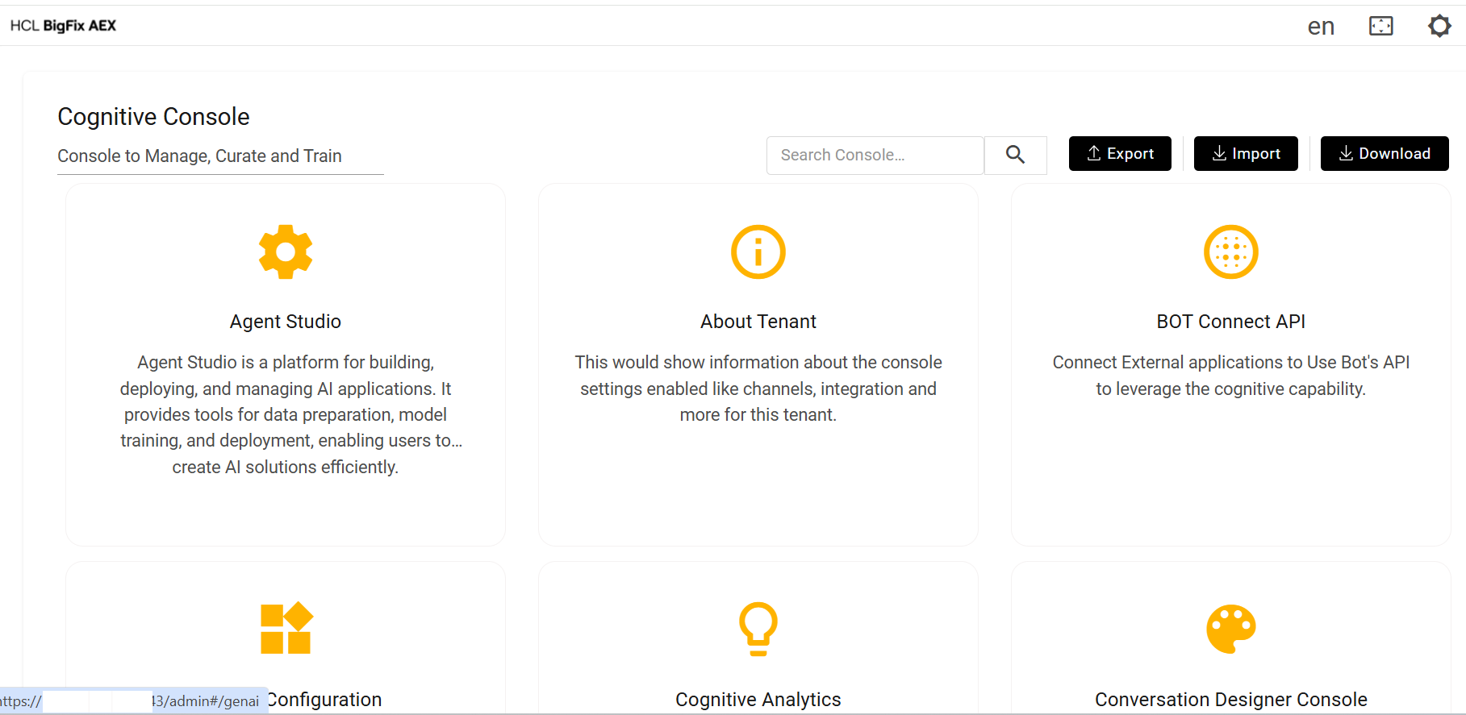Open the Cognitive Analytics card title

coord(758,699)
